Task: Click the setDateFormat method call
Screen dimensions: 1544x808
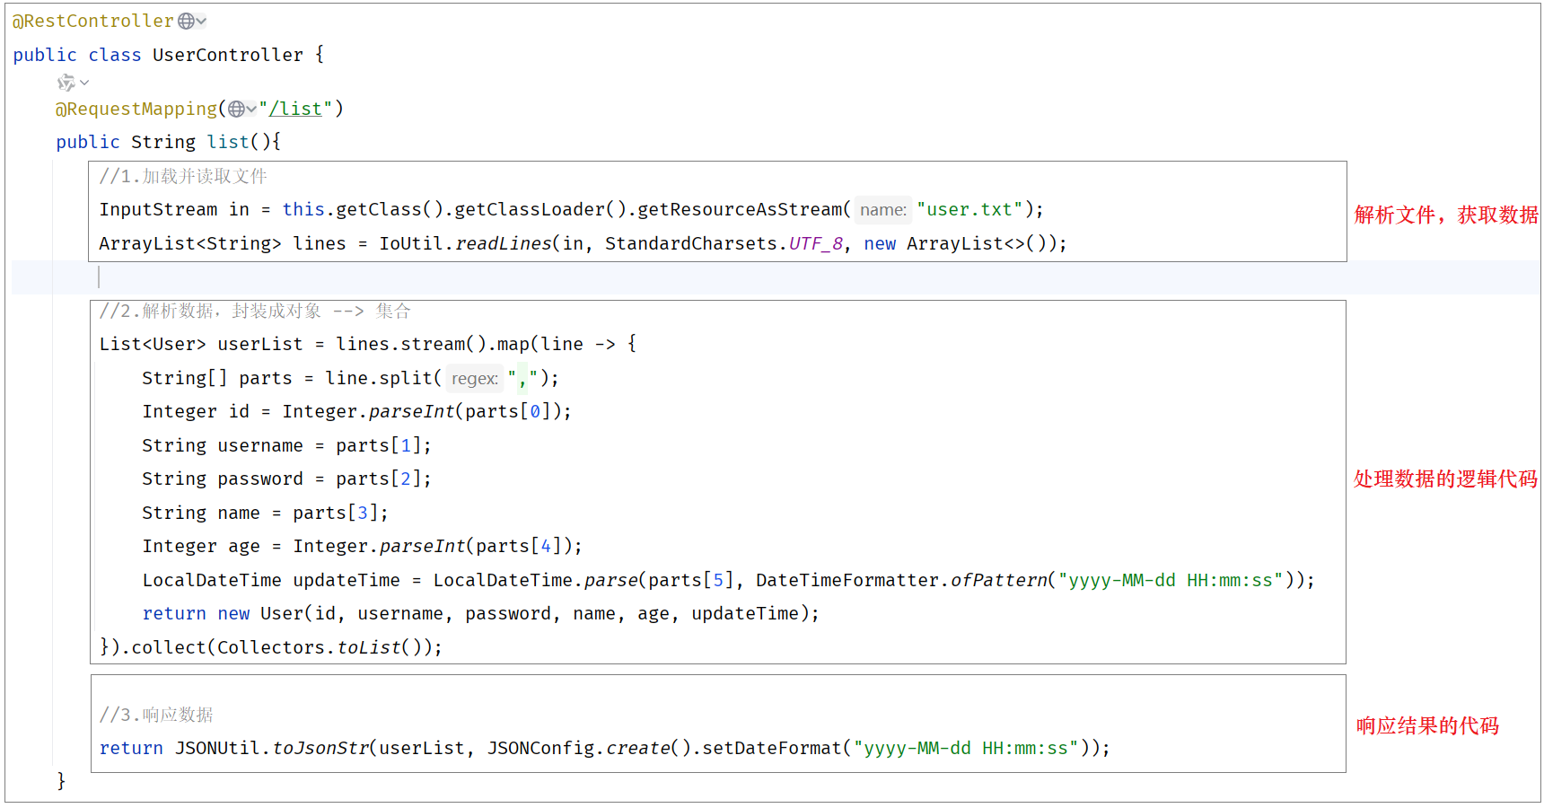Action: click(772, 748)
